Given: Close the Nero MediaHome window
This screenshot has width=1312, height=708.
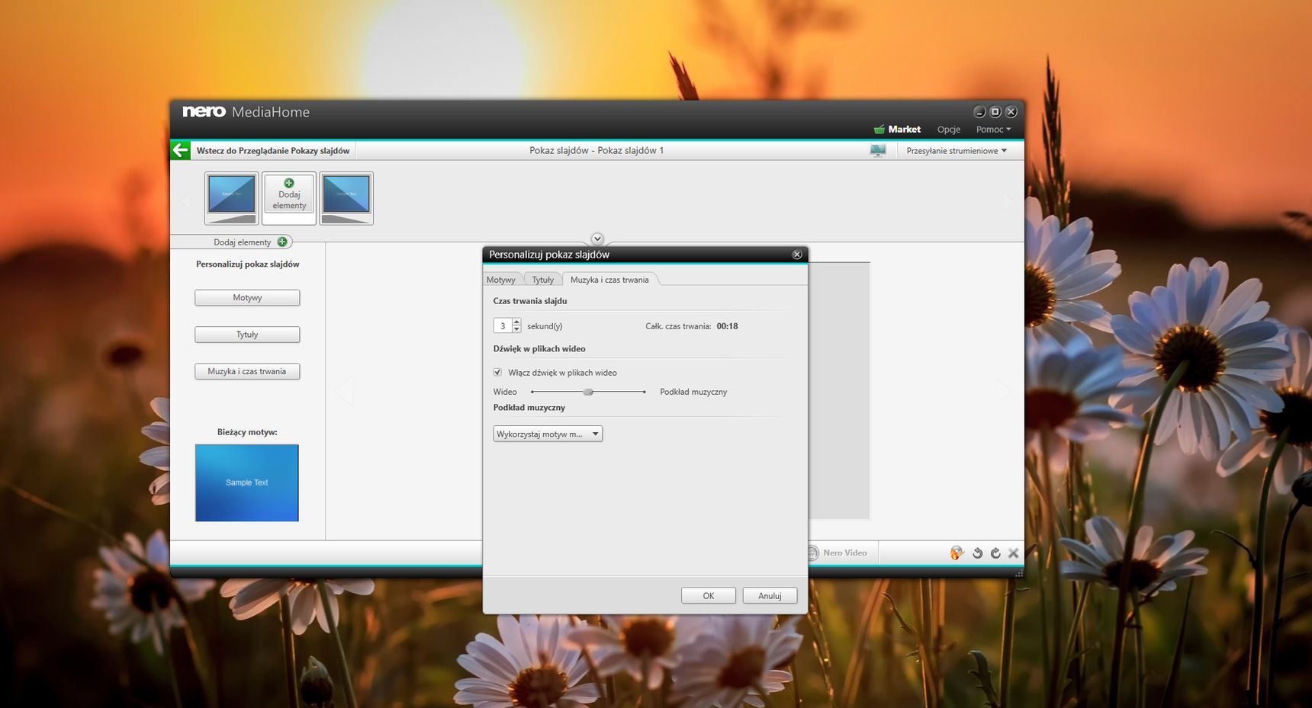Looking at the screenshot, I should tap(1011, 112).
